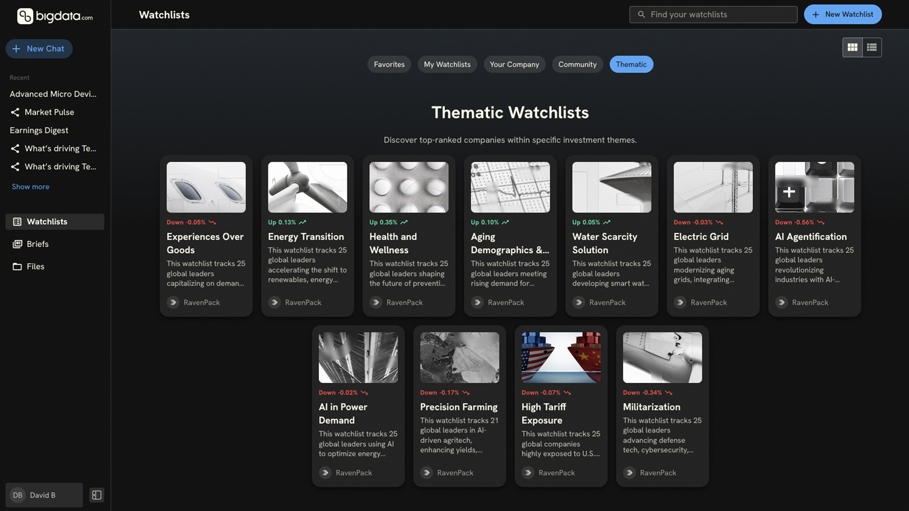
Task: Click down-trend arrow on AI Agentification
Action: (820, 222)
